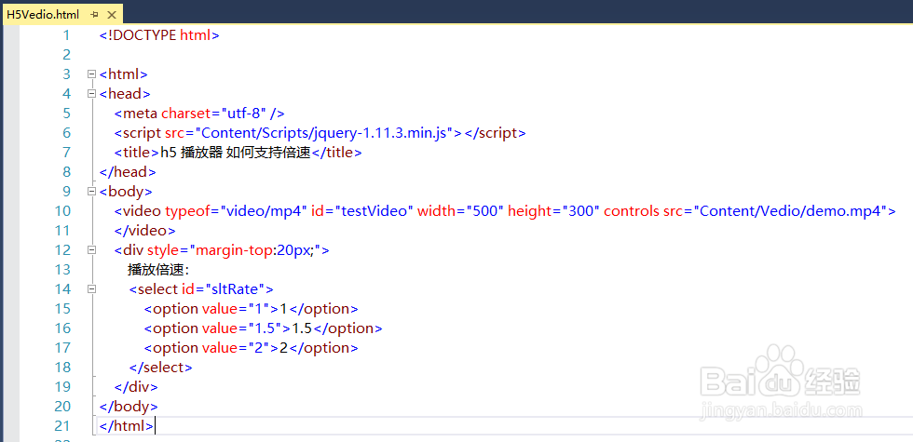The image size is (913, 442).
Task: Click line number 10 in the gutter
Action: point(61,231)
